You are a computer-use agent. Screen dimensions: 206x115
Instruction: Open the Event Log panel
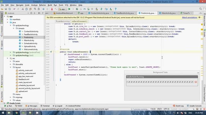tap(178, 106)
